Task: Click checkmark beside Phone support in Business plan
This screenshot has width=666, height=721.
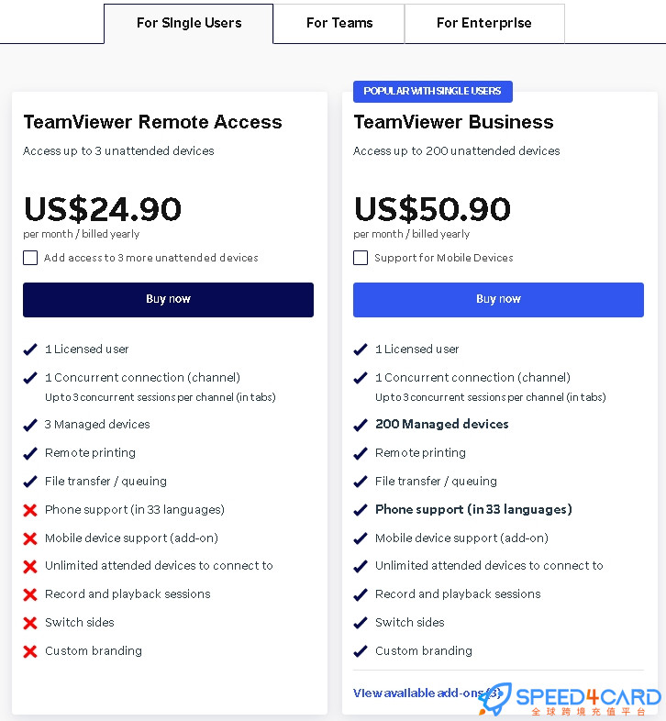Action: coord(361,510)
